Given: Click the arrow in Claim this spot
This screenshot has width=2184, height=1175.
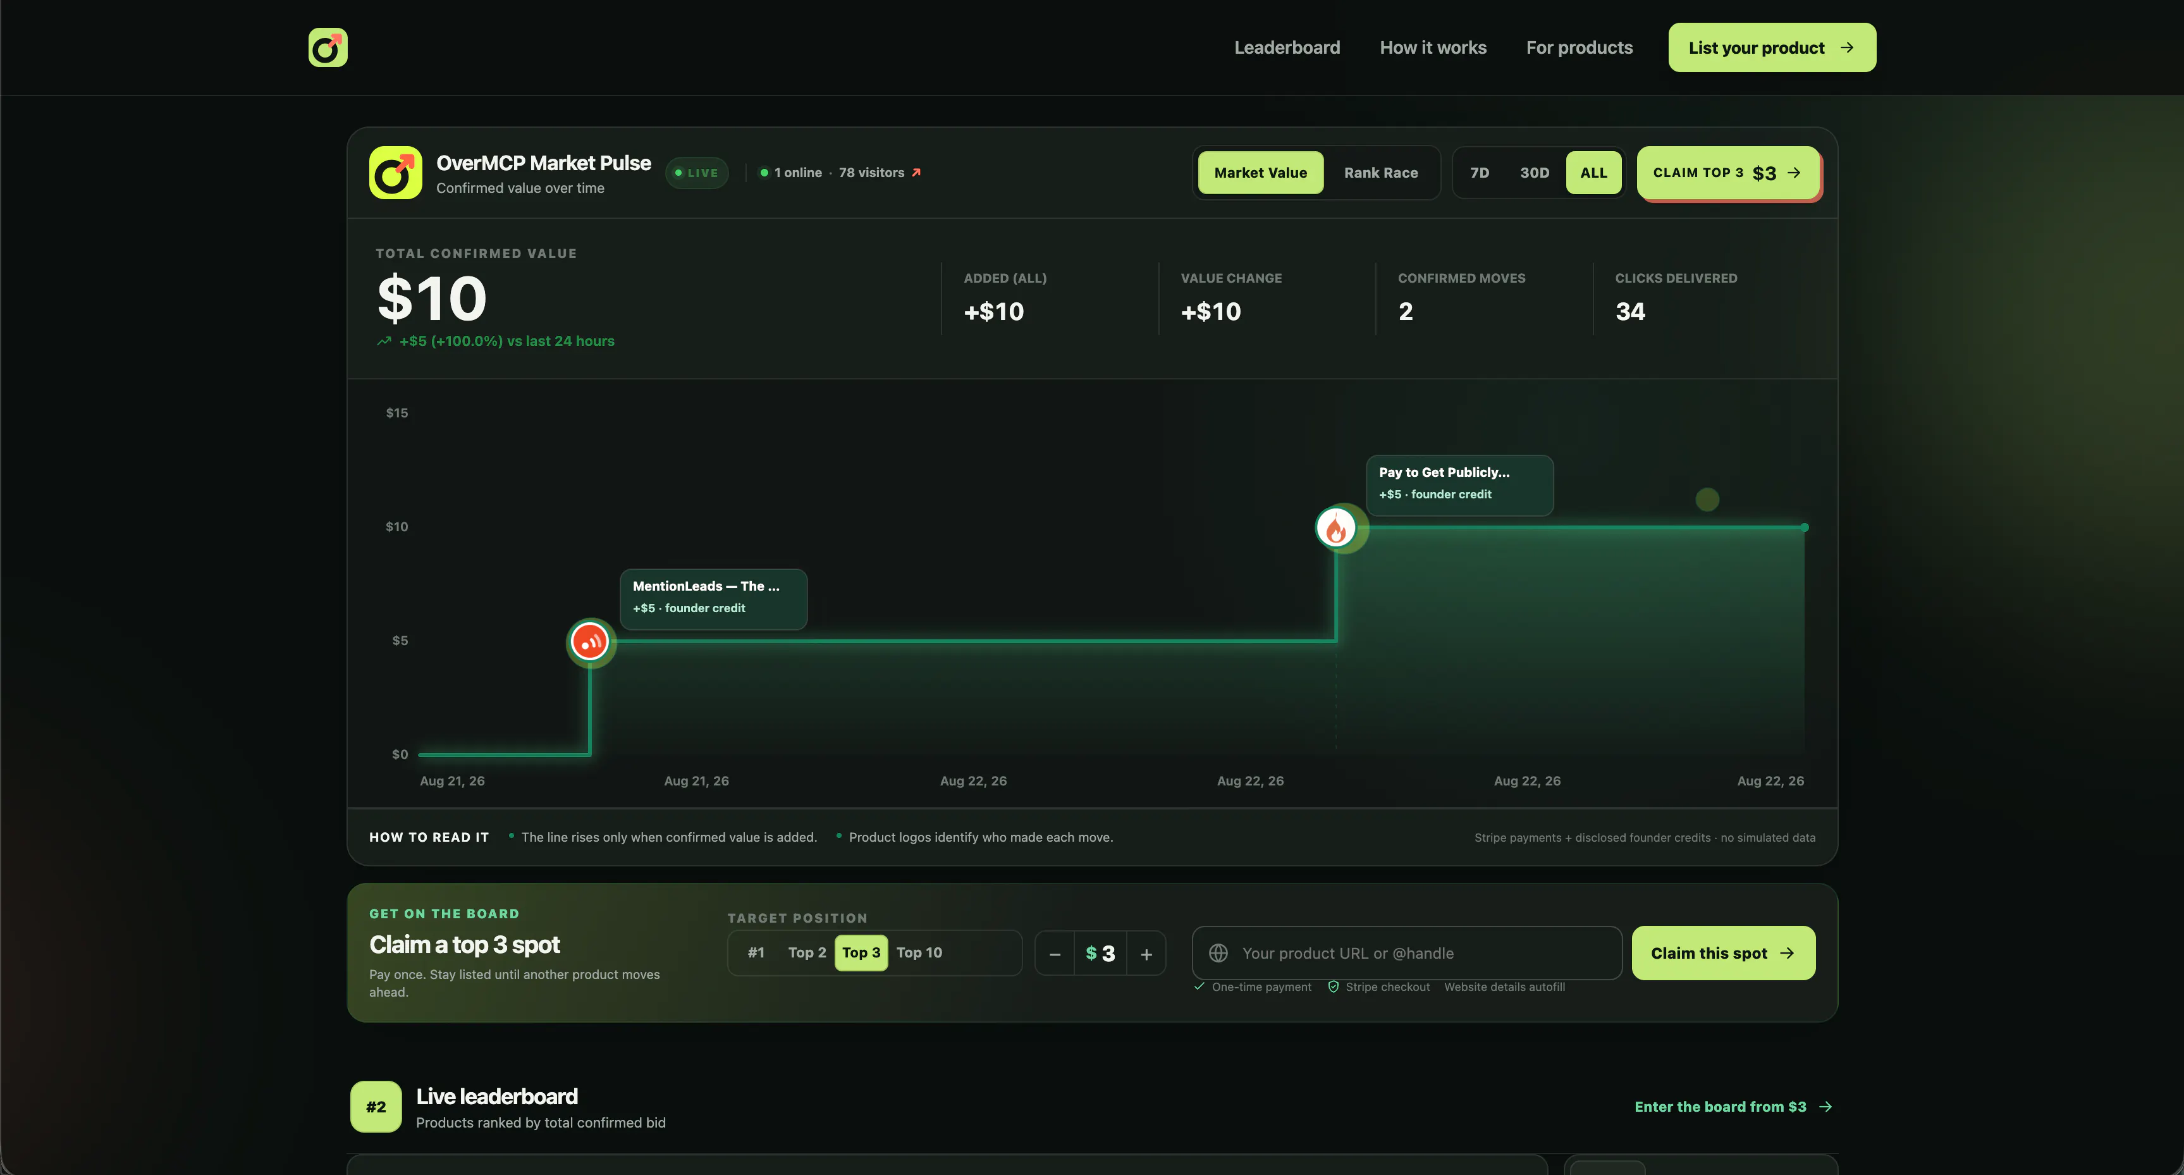Looking at the screenshot, I should click(x=1786, y=953).
